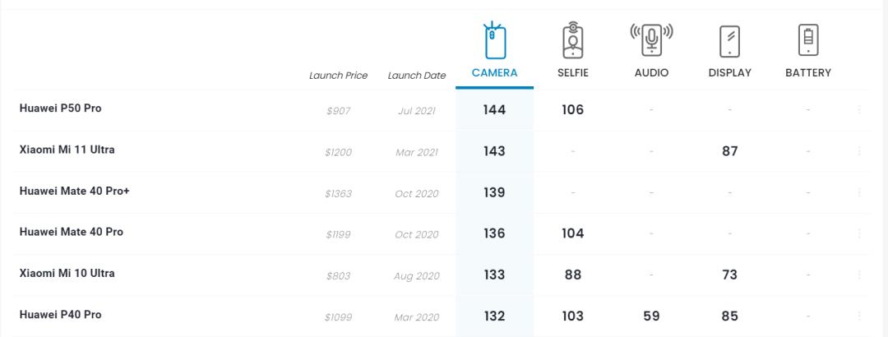This screenshot has height=337, width=888.
Task: Switch to the AUDIO ranking label
Action: coord(651,72)
